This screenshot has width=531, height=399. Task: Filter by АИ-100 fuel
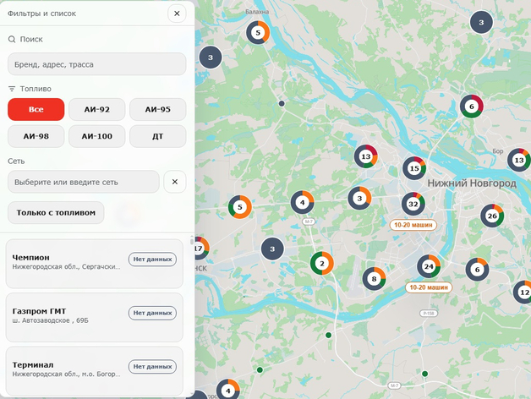(x=97, y=136)
